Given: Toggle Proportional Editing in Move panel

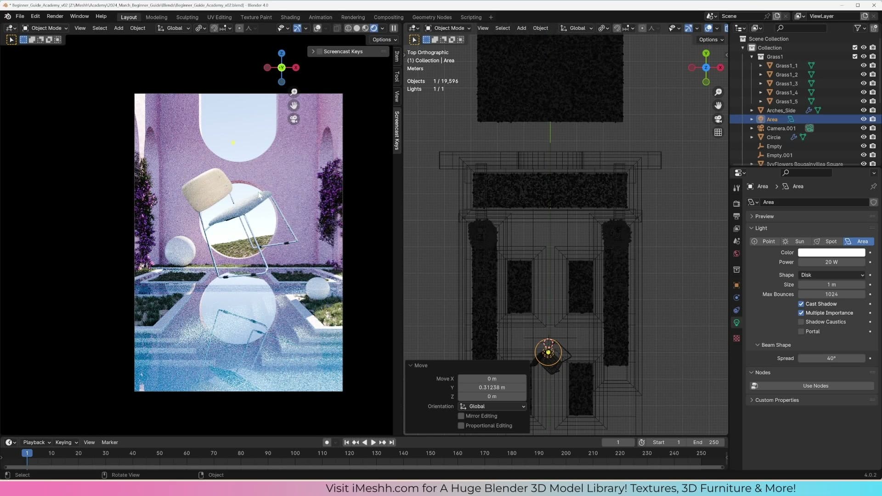Looking at the screenshot, I should pyautogui.click(x=461, y=426).
